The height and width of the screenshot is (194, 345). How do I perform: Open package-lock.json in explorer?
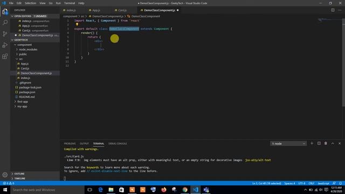click(x=30, y=87)
